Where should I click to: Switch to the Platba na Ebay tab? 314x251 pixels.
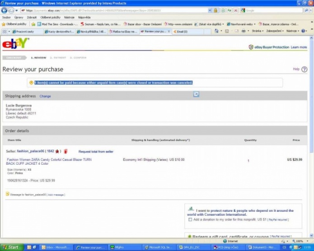pos(122,32)
